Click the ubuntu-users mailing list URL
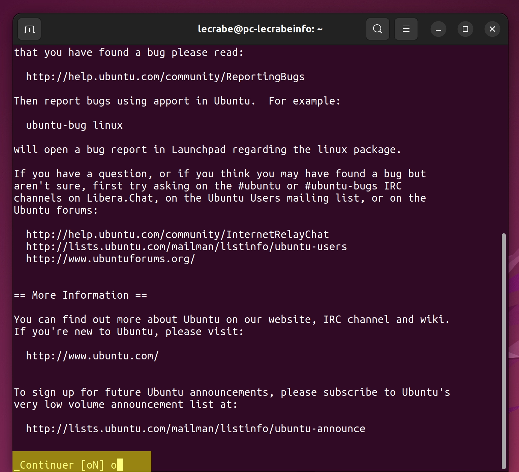Screen dimensions: 519x472 [186, 246]
